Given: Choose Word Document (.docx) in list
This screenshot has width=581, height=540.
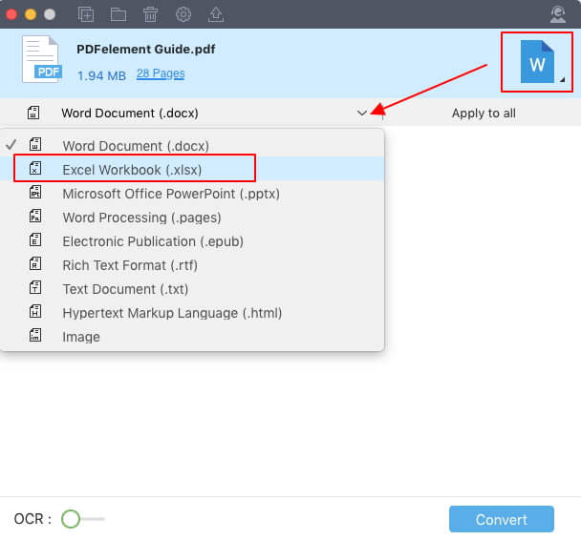Looking at the screenshot, I should [192, 146].
